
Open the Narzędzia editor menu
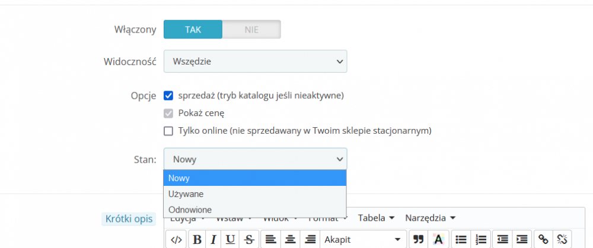coord(431,218)
